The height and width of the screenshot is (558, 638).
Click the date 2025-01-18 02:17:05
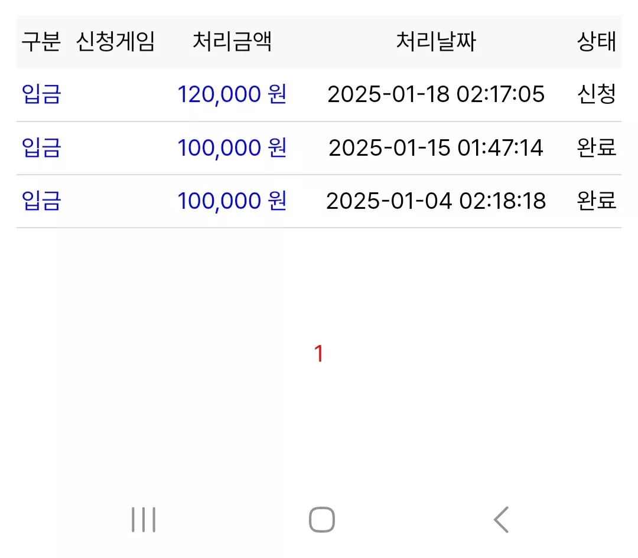436,94
